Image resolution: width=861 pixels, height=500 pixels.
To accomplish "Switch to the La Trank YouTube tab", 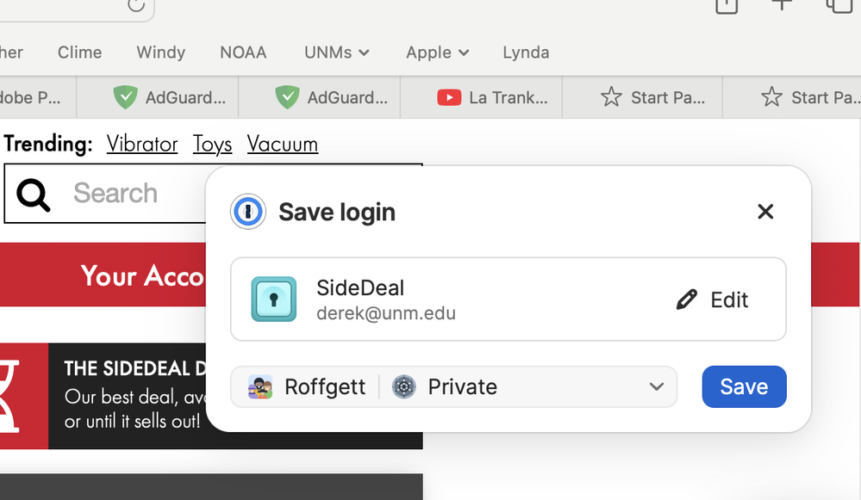I will tap(493, 97).
